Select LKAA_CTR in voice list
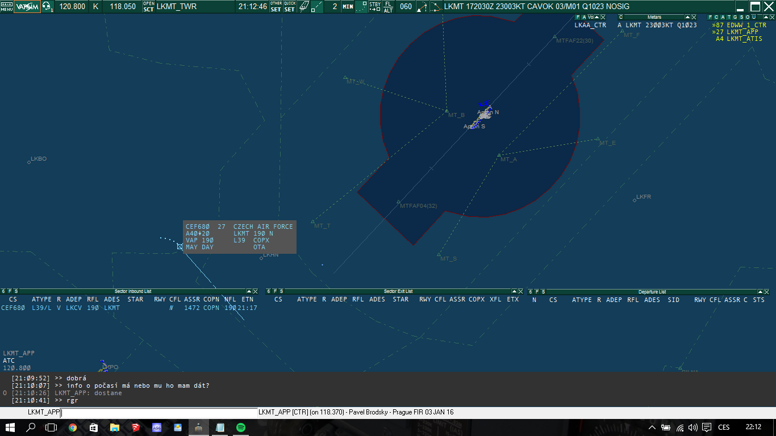 pyautogui.click(x=590, y=25)
